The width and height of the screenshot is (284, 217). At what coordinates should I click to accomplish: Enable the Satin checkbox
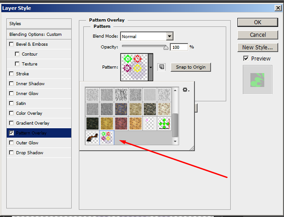11,103
